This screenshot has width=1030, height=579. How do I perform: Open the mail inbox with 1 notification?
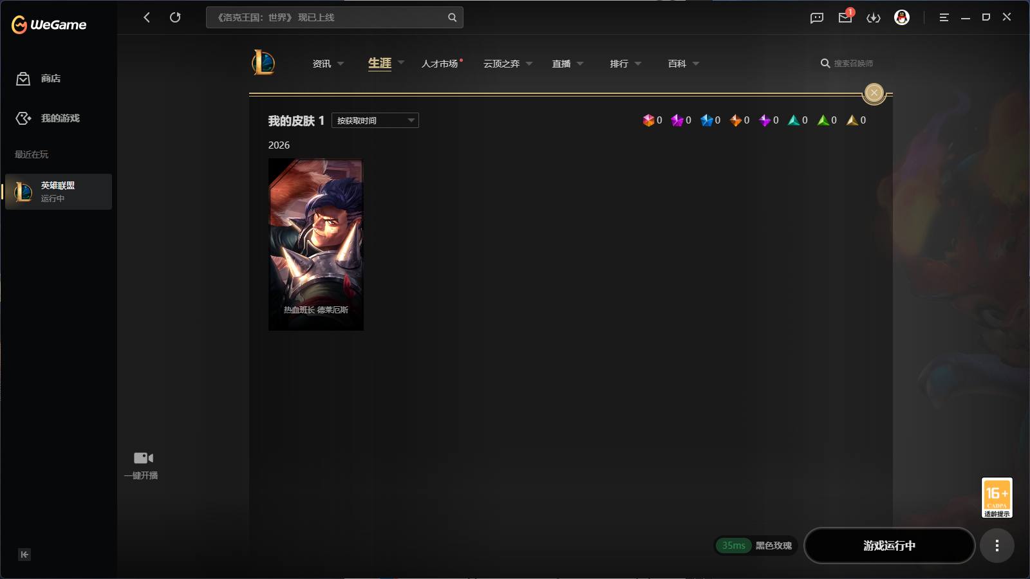pyautogui.click(x=845, y=17)
